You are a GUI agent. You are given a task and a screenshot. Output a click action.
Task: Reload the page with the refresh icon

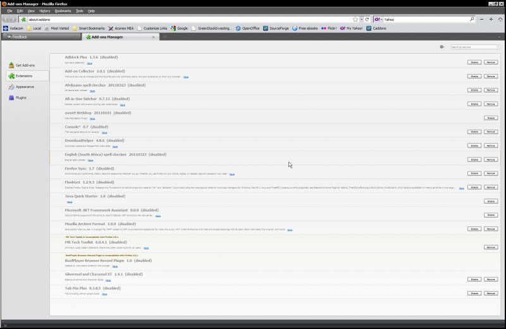[x=367, y=20]
